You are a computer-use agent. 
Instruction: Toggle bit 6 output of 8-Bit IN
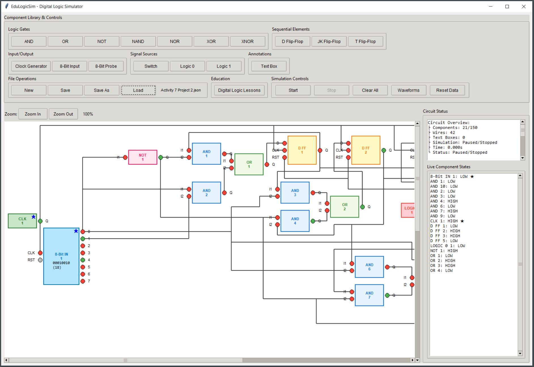[83, 274]
